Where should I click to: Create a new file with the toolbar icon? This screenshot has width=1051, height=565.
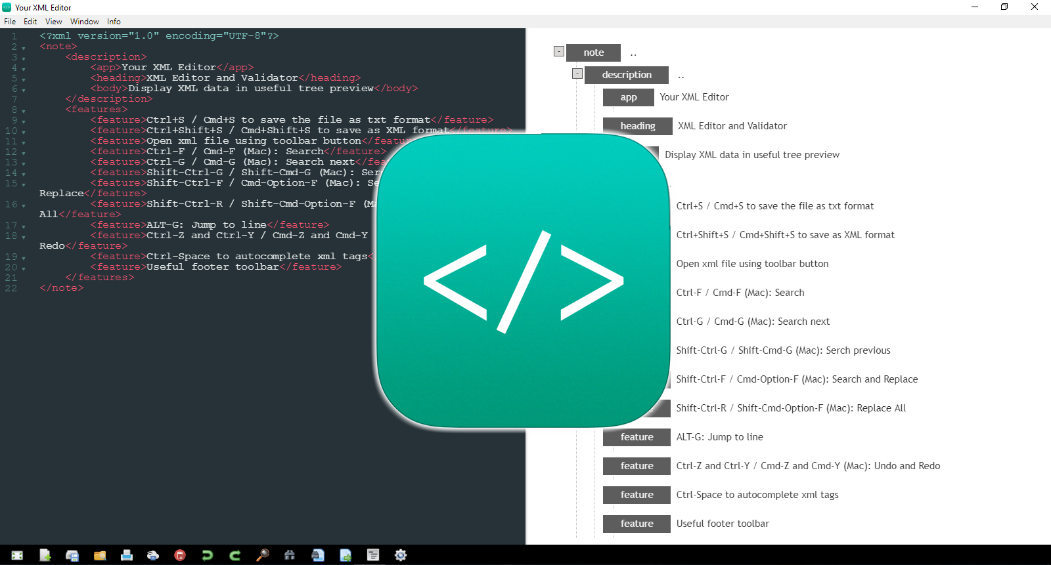click(x=45, y=555)
